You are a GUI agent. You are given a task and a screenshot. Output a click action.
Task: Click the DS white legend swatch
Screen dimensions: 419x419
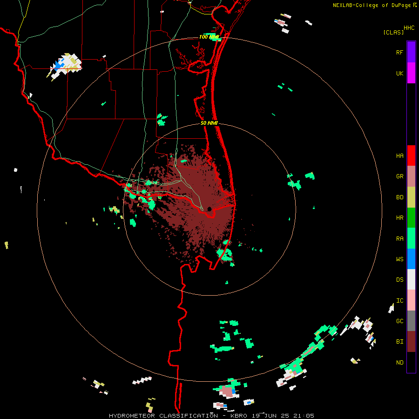411,279
